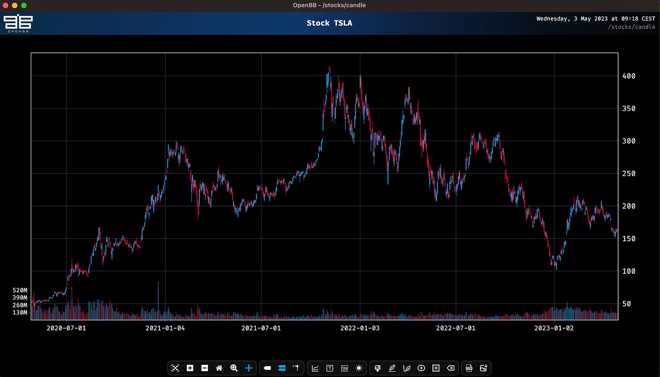Click the Autoscale chart icon
The image size is (660, 377).
pyautogui.click(x=175, y=368)
